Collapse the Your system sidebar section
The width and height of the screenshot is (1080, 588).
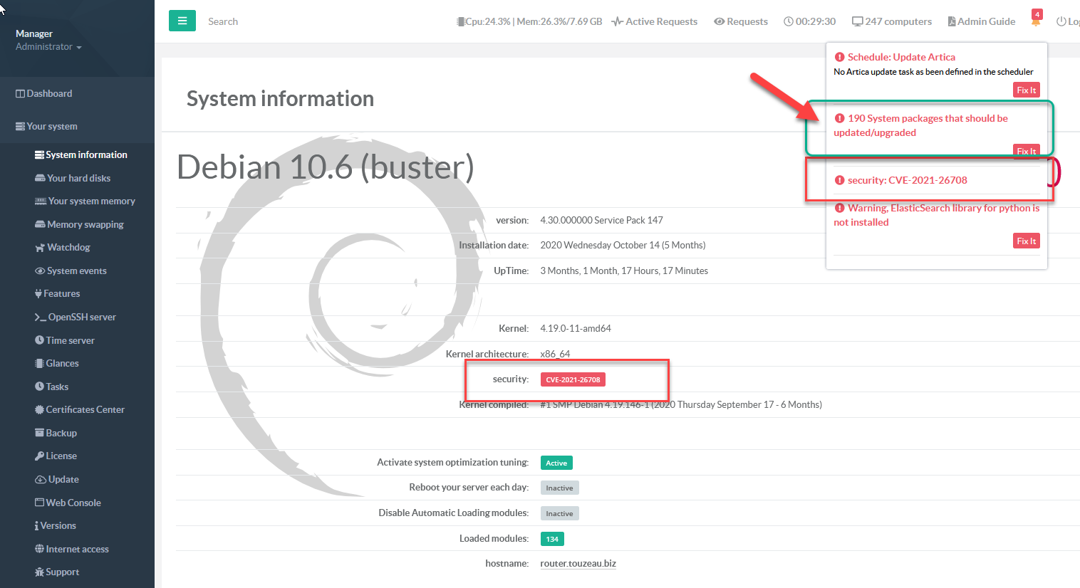[x=52, y=126]
